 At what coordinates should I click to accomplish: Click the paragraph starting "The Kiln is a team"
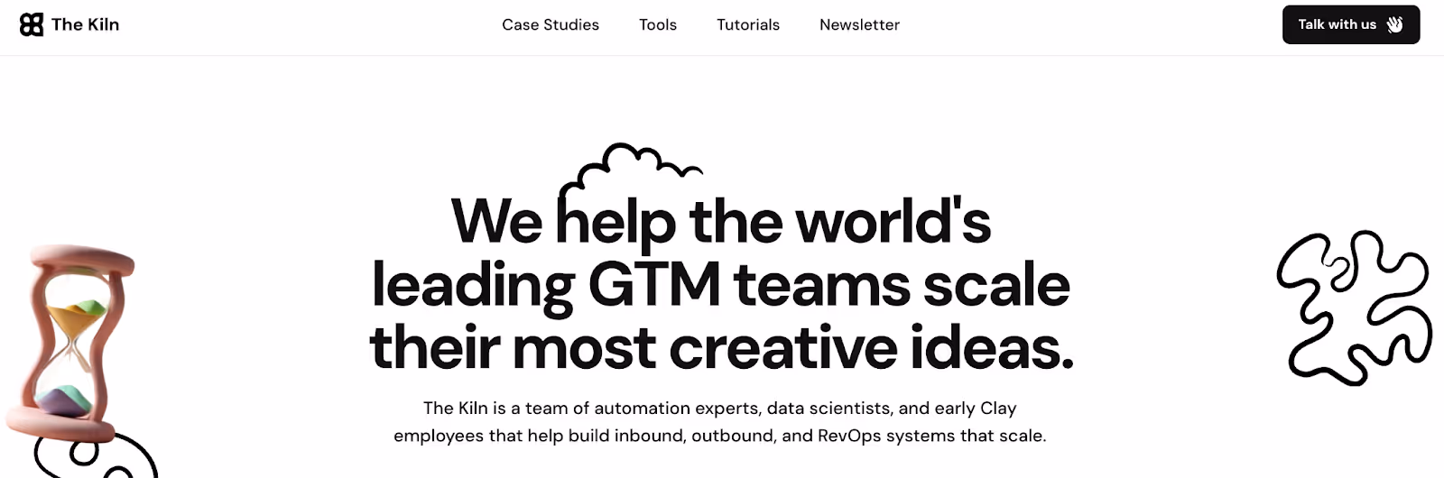point(720,422)
